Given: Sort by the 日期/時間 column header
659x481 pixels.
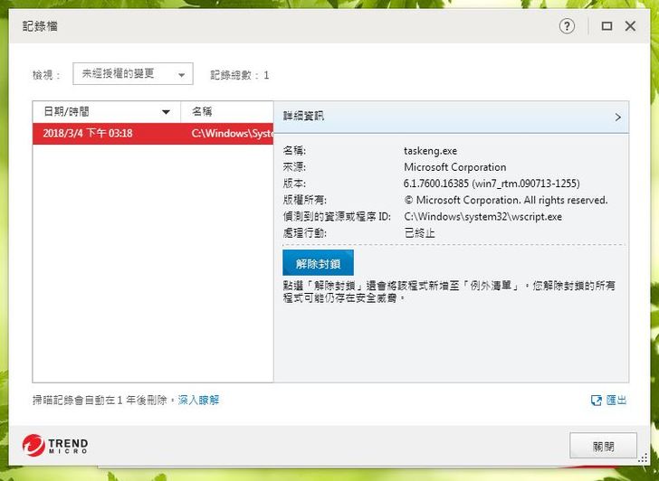Looking at the screenshot, I should click(107, 111).
